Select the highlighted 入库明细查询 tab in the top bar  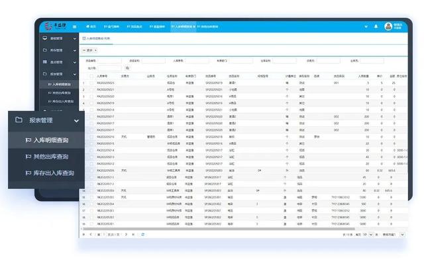[x=184, y=26]
